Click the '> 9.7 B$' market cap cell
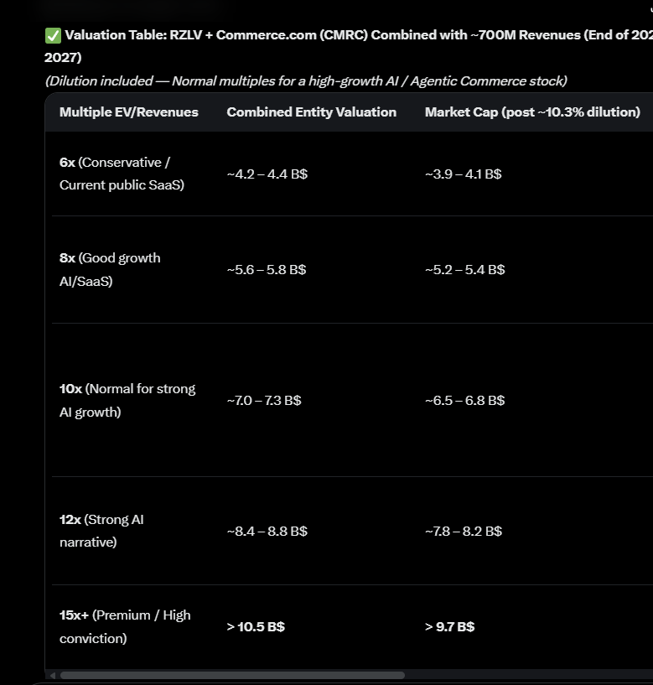 [x=449, y=627]
